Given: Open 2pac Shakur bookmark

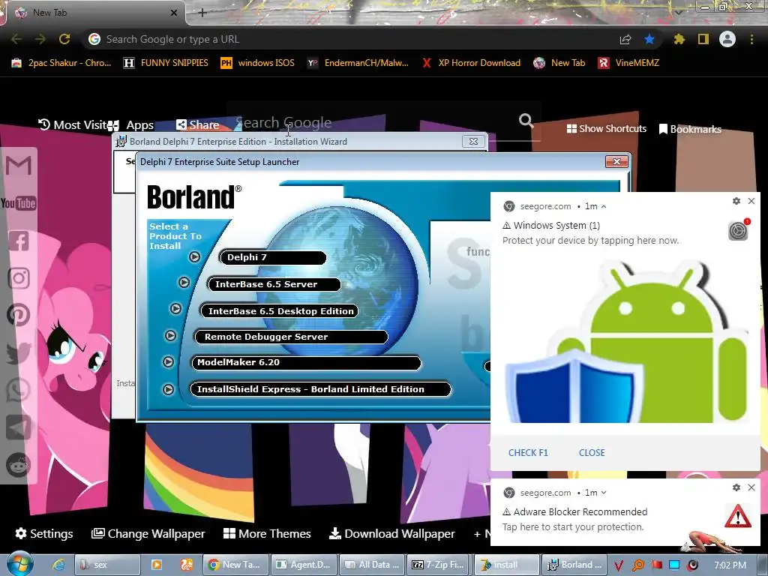Looking at the screenshot, I should pos(61,63).
